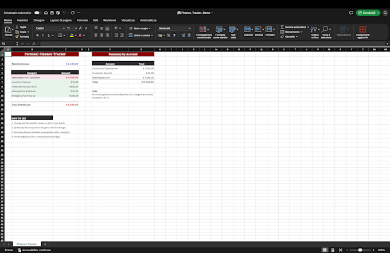The image size is (390, 253).
Task: Toggle bold G formatting
Action: 37,35
